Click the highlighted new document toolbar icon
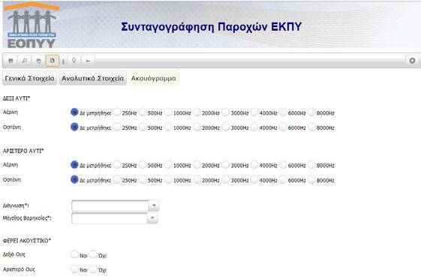Viewport: 421px width, 280px height. (x=52, y=61)
